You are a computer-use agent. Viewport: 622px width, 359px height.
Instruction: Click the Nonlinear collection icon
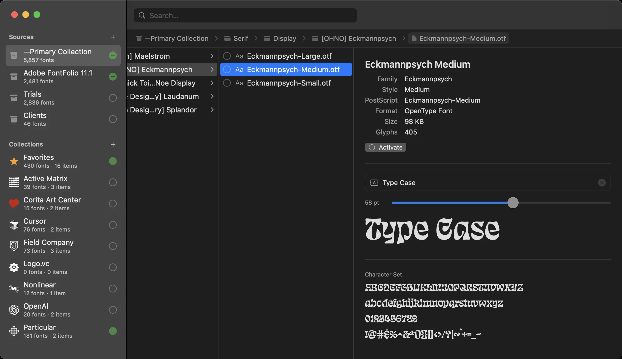point(14,288)
